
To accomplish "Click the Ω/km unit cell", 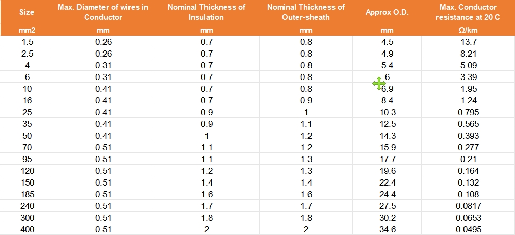I will pyautogui.click(x=468, y=31).
